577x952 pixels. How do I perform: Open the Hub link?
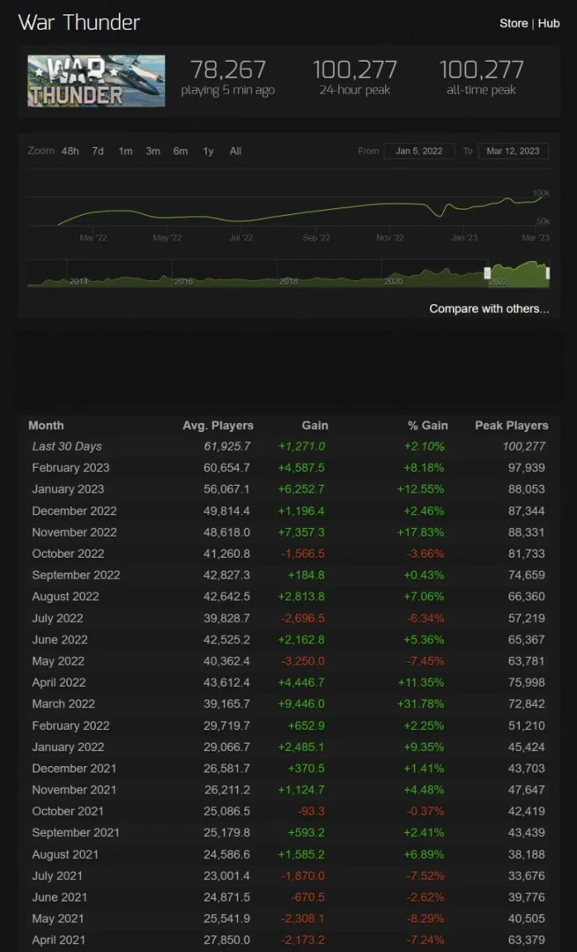pyautogui.click(x=549, y=23)
